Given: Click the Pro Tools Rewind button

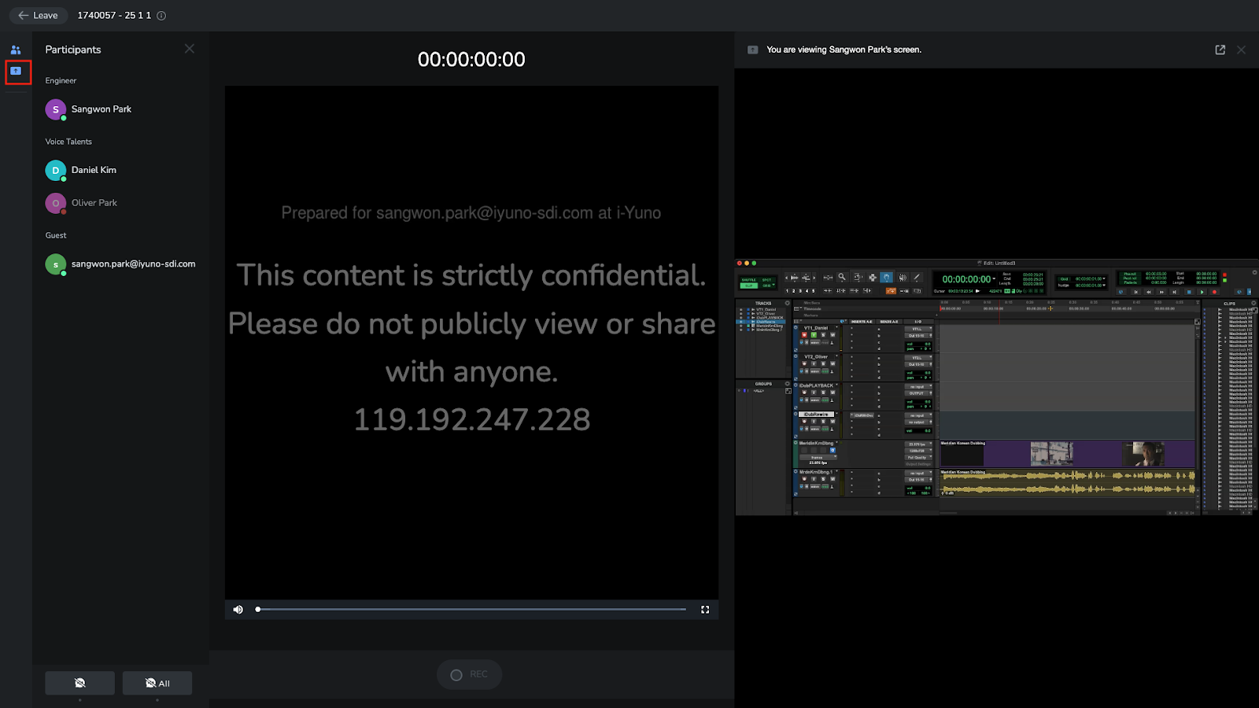Looking at the screenshot, I should coord(1149,292).
